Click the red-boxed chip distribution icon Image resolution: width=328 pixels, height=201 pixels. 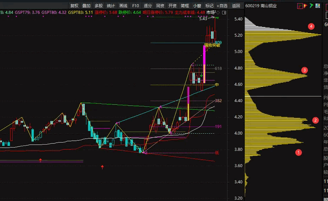300,6
